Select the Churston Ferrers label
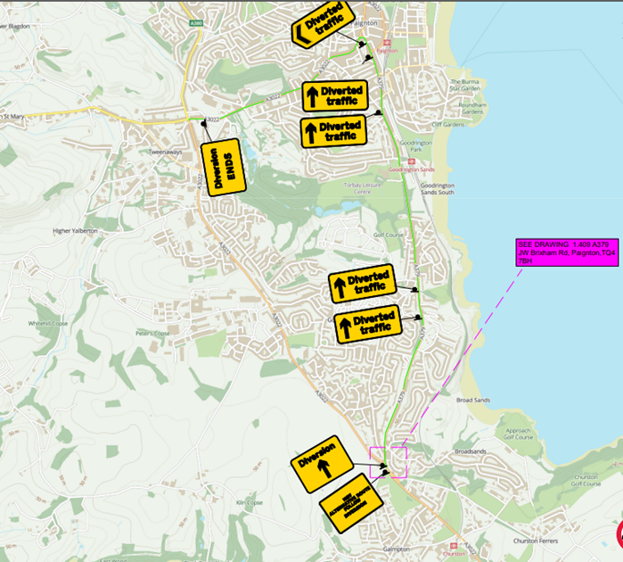The width and height of the screenshot is (623, 562). coord(536,541)
